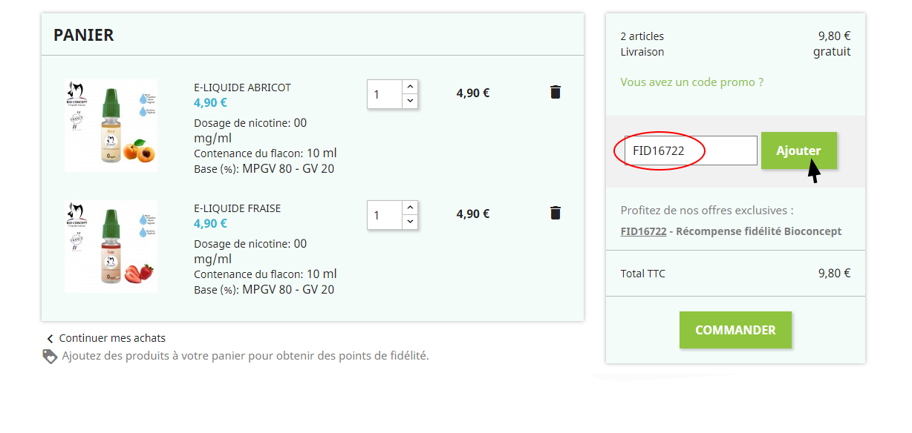This screenshot has height=433, width=912.
Task: Decrease Fraise quantity with down arrow
Action: (410, 222)
